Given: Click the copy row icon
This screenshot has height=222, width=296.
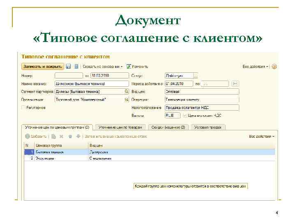Looking at the screenshot, I should pos(53,136).
